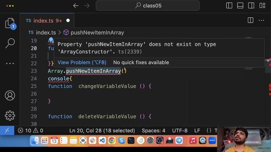Screen dimensions: 271x152
Task: Click index.ts in the breadcrumb
Action: [46, 33]
